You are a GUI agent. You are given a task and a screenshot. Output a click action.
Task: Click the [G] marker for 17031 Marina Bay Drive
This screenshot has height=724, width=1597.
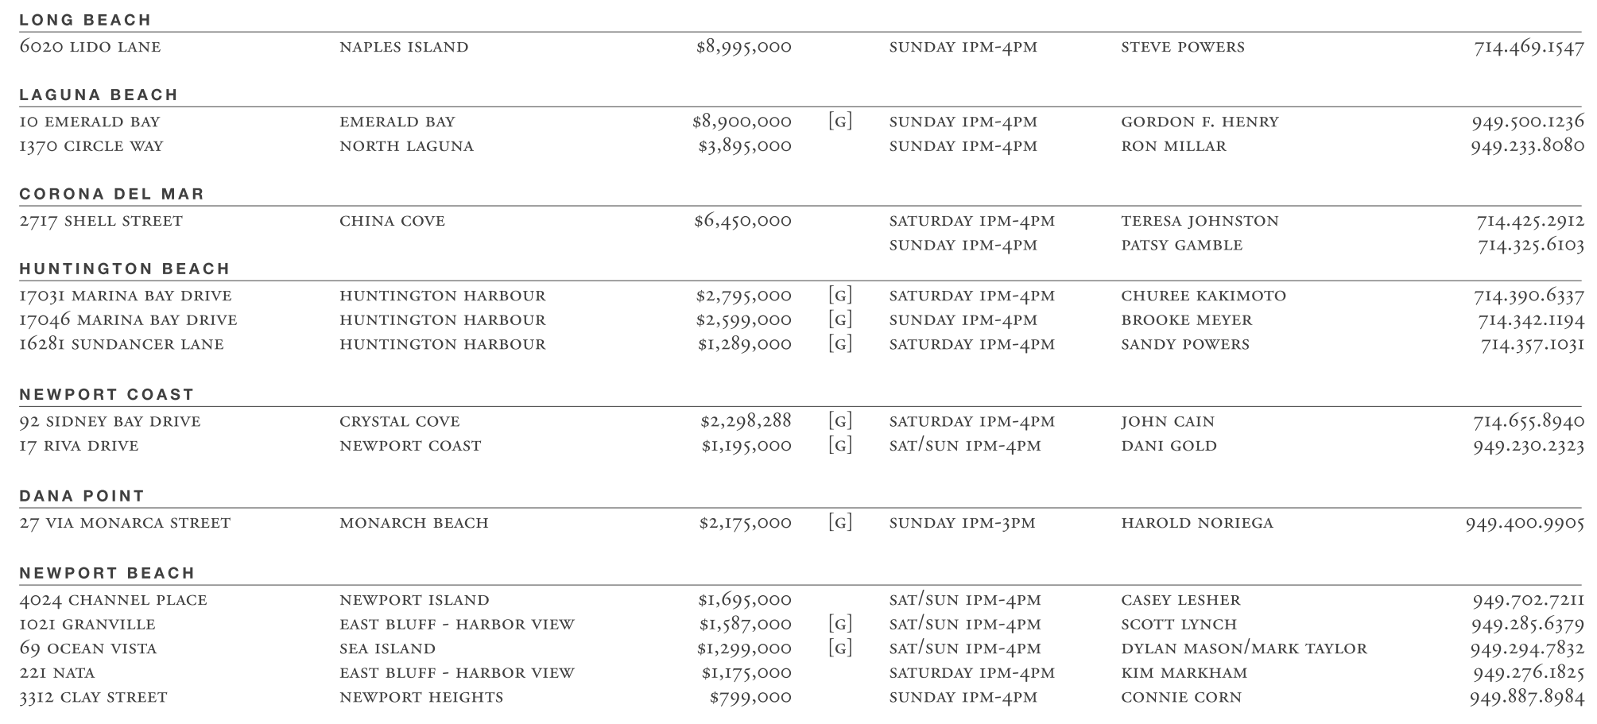coord(839,296)
